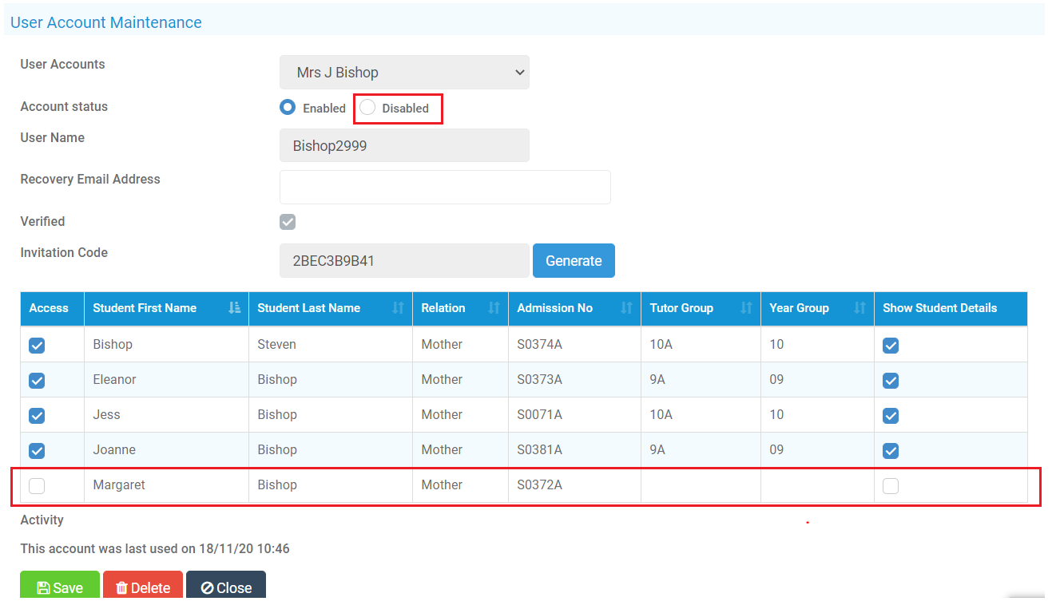Screen dimensions: 1064x605
Task: Click the Recovery Email Address field
Action: point(445,187)
